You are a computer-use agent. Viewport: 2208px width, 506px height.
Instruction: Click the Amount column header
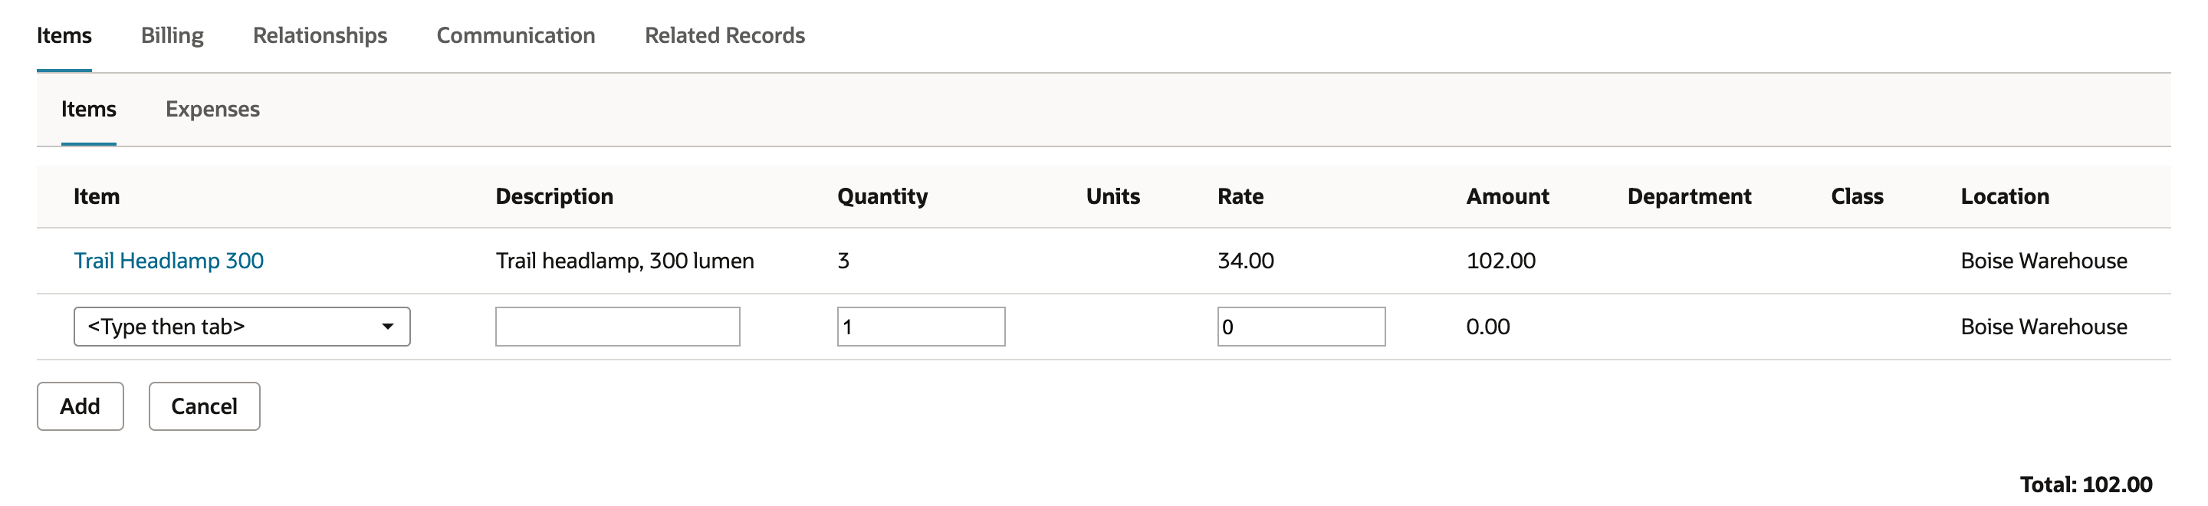tap(1508, 196)
